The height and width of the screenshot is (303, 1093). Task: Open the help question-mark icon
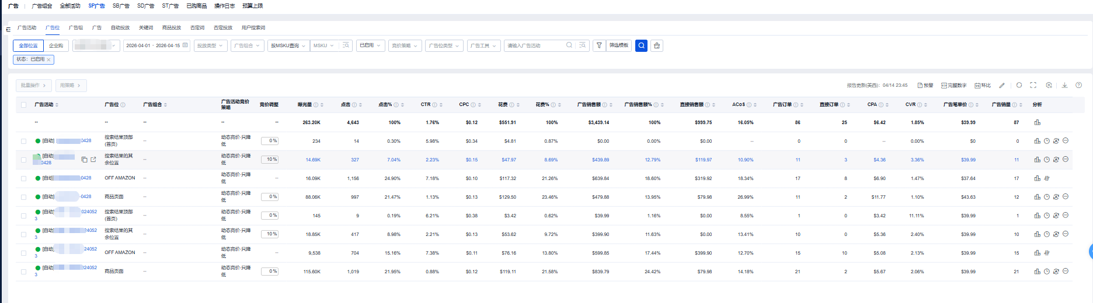point(1078,85)
